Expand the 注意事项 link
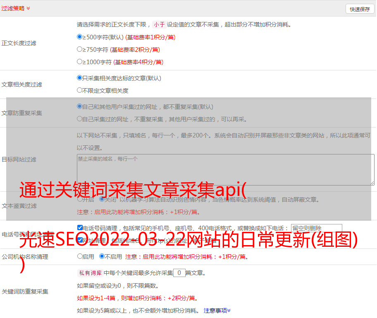This screenshot has height=318, width=377. pyautogui.click(x=217, y=311)
